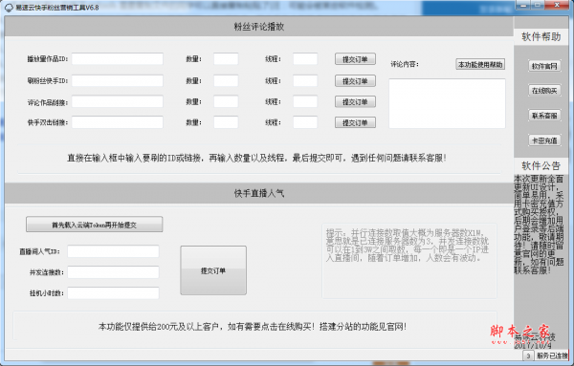This screenshot has height=366, width=574.
Task: Submit the order for the 评论作品链接 row
Action: coord(355,101)
